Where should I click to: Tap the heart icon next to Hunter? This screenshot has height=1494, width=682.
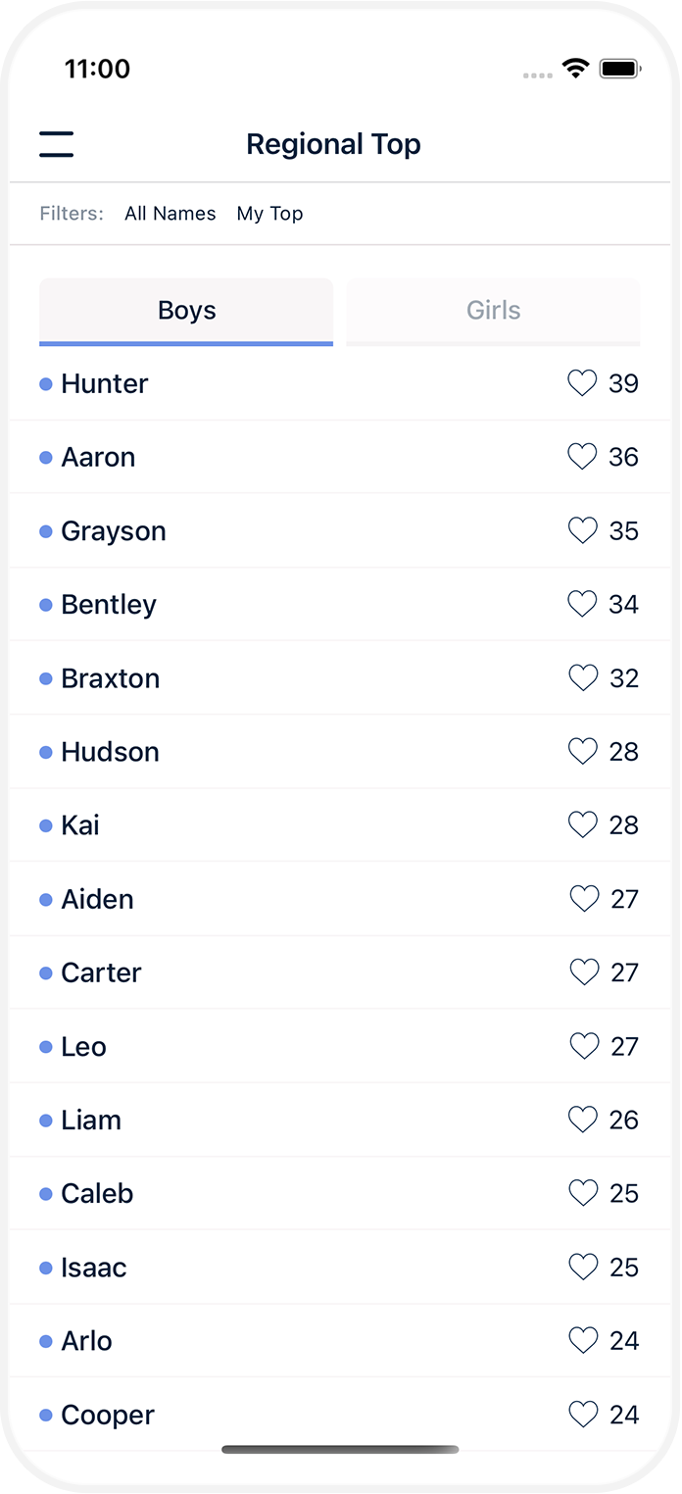tap(582, 383)
